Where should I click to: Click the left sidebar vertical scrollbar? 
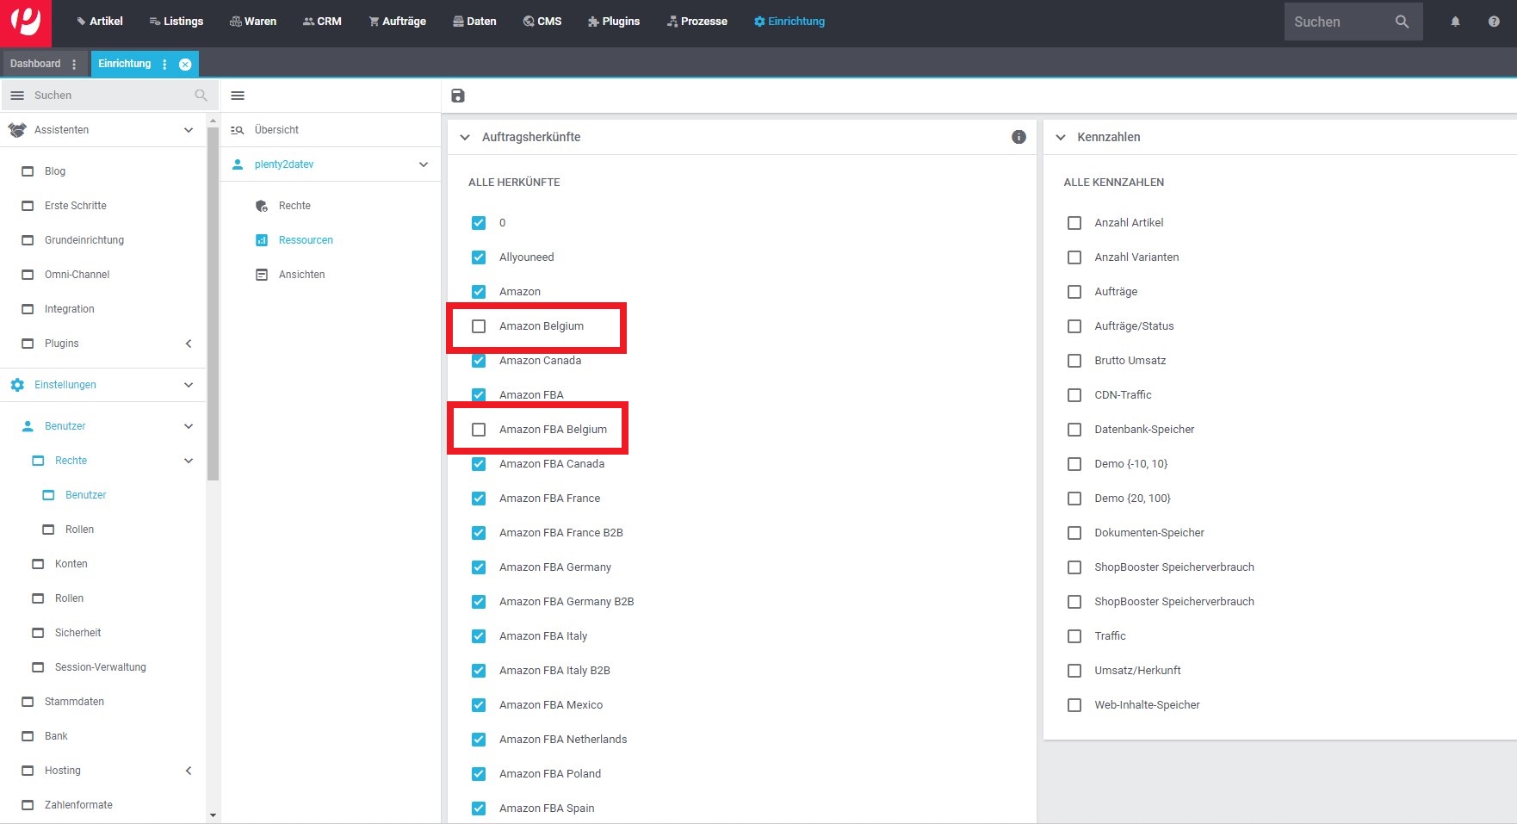[213, 302]
